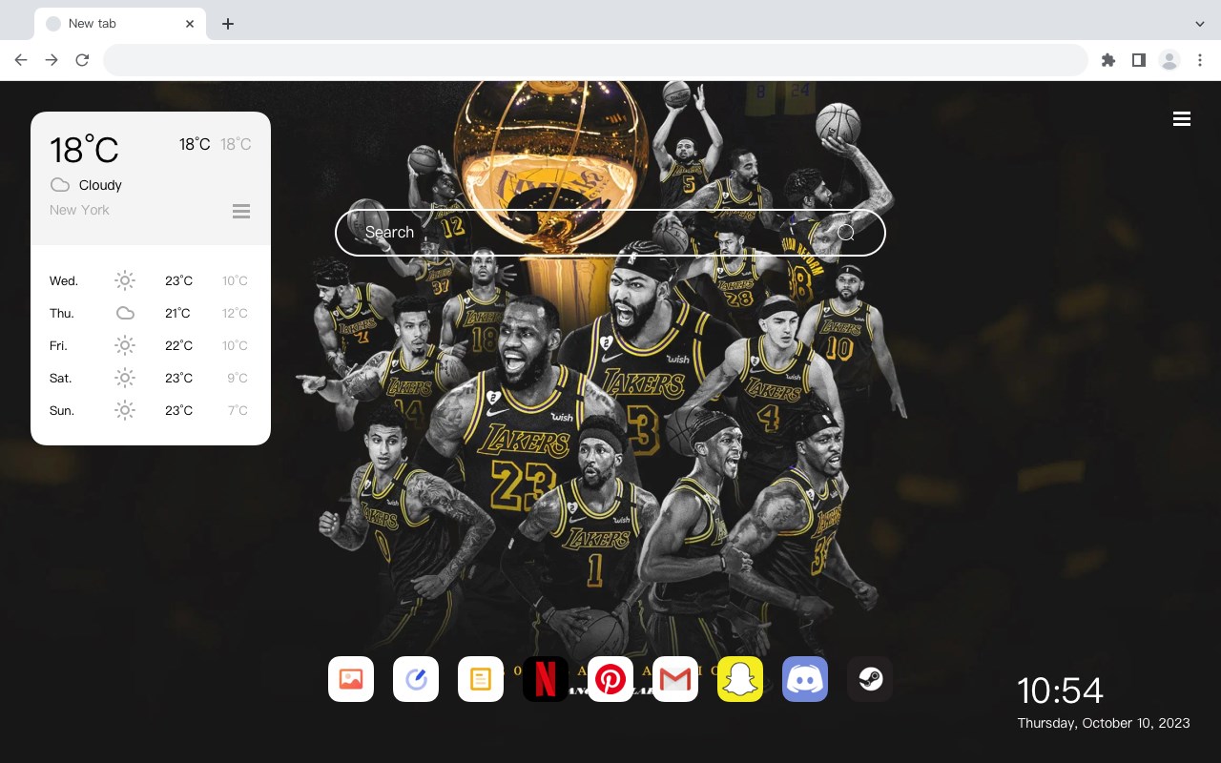
Task: Click the Thursday, October 10, 2023 date
Action: click(1104, 723)
